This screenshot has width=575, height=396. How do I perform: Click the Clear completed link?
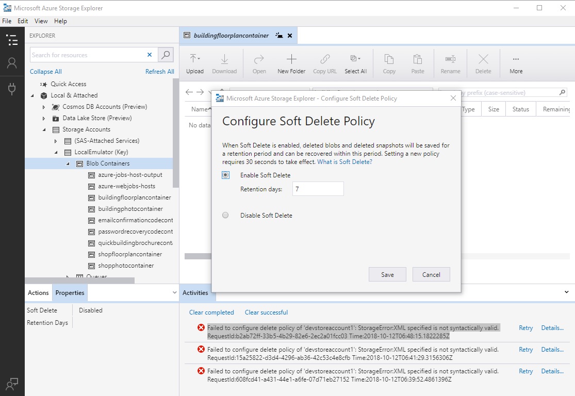pos(211,312)
